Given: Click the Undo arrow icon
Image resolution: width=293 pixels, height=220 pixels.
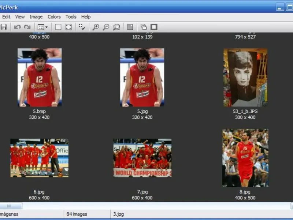Looking at the screenshot, I should pos(17,27).
